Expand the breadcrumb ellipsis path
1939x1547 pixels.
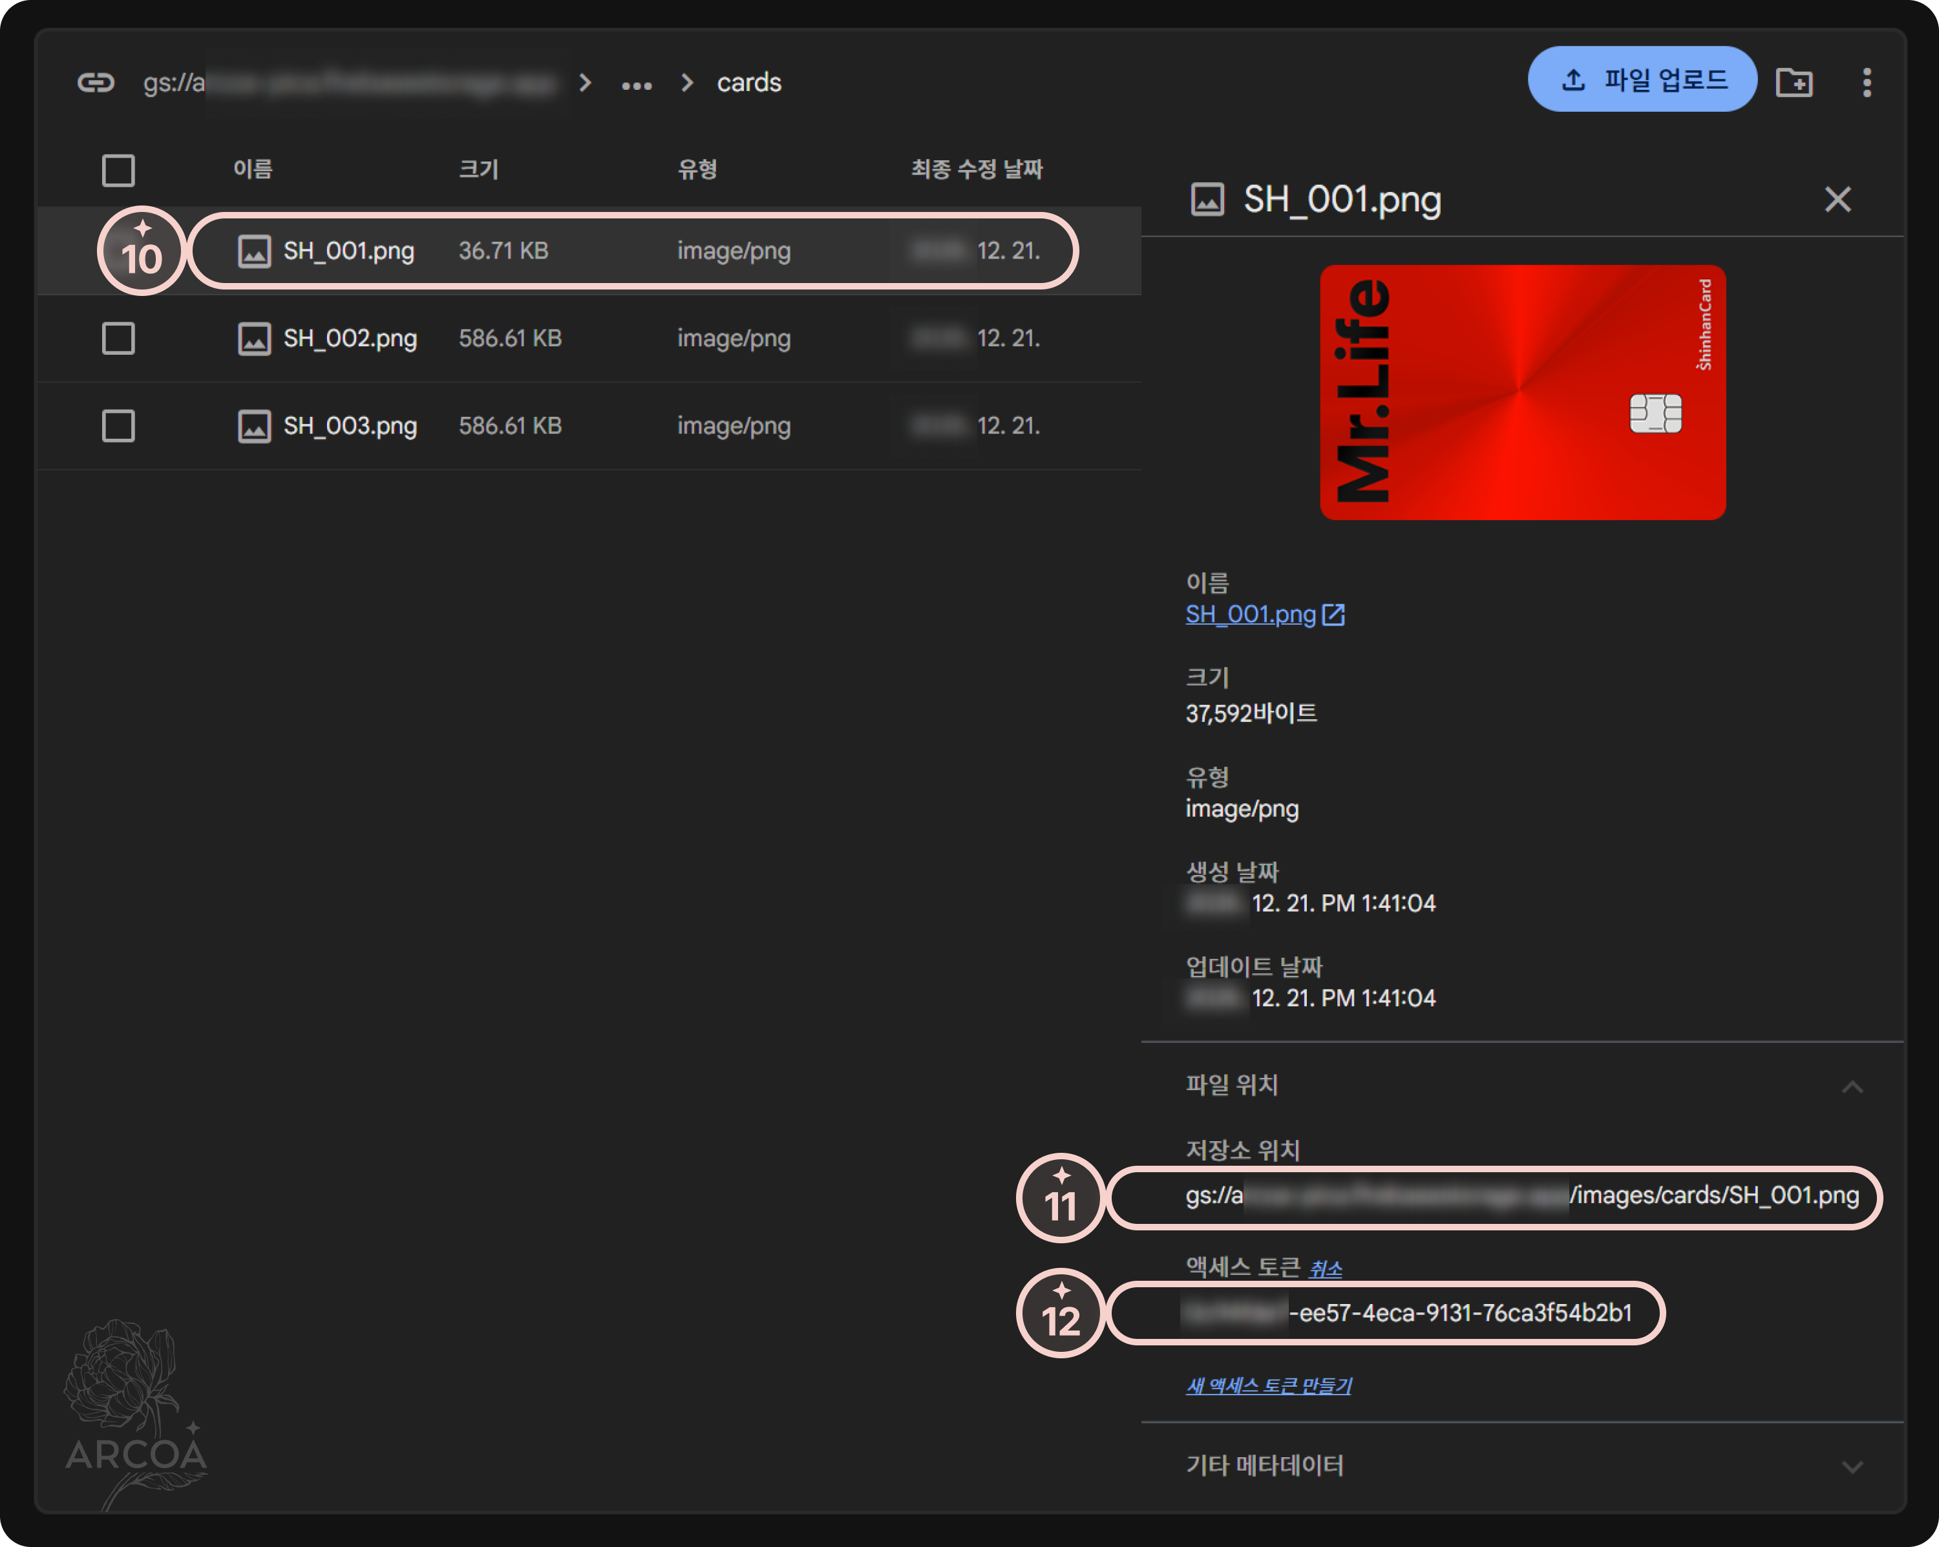click(637, 85)
